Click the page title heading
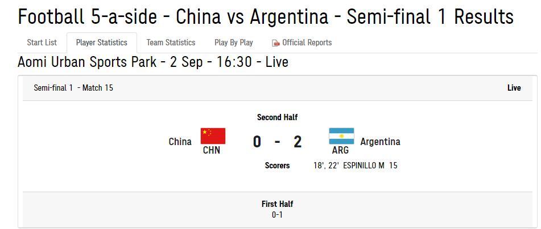Viewport: 541px width, 229px height. (x=266, y=17)
